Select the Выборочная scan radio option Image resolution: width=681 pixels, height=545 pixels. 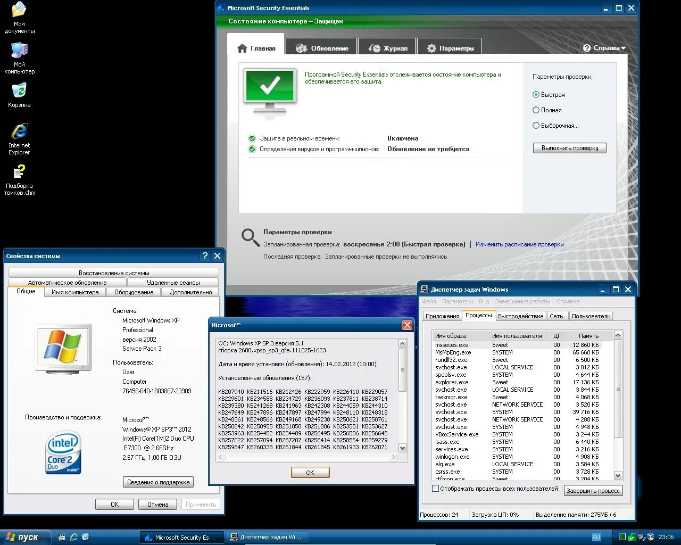coord(536,126)
